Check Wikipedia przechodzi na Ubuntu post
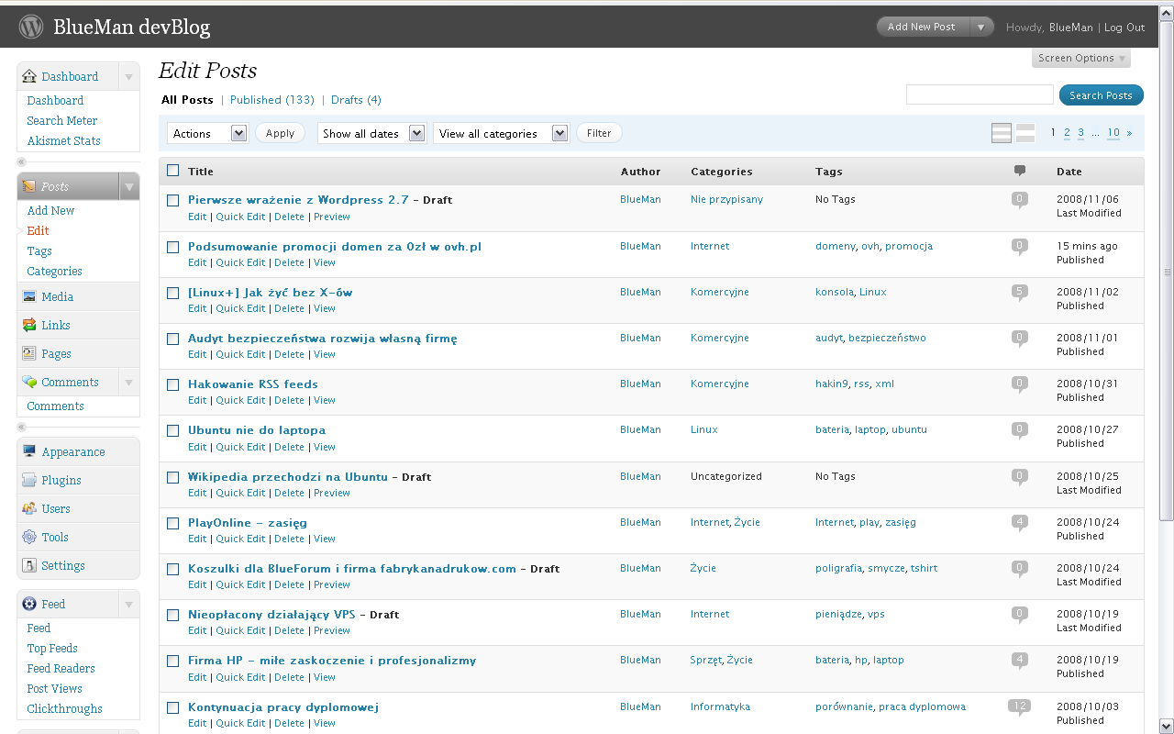This screenshot has height=734, width=1174. 172,477
